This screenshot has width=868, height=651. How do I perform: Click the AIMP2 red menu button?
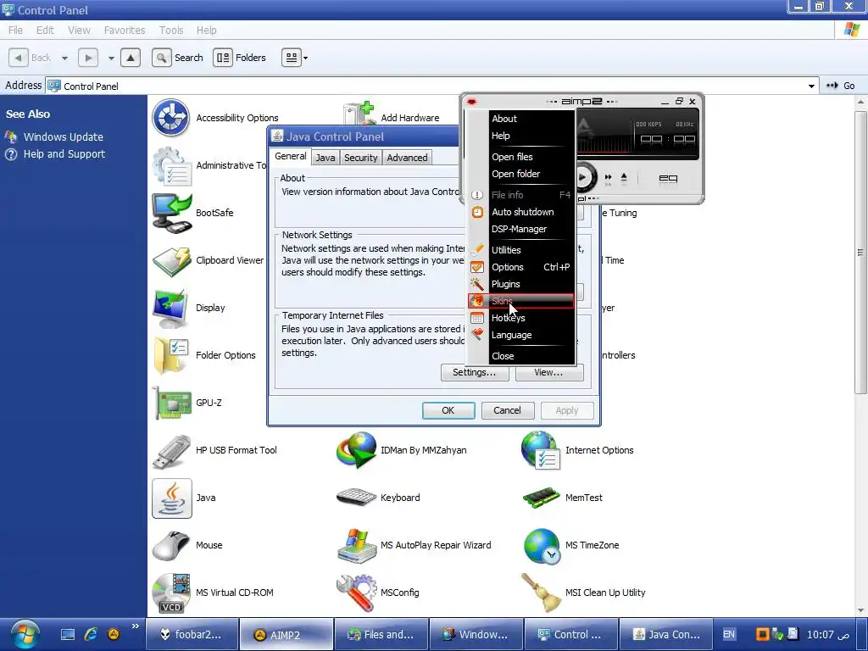(472, 102)
